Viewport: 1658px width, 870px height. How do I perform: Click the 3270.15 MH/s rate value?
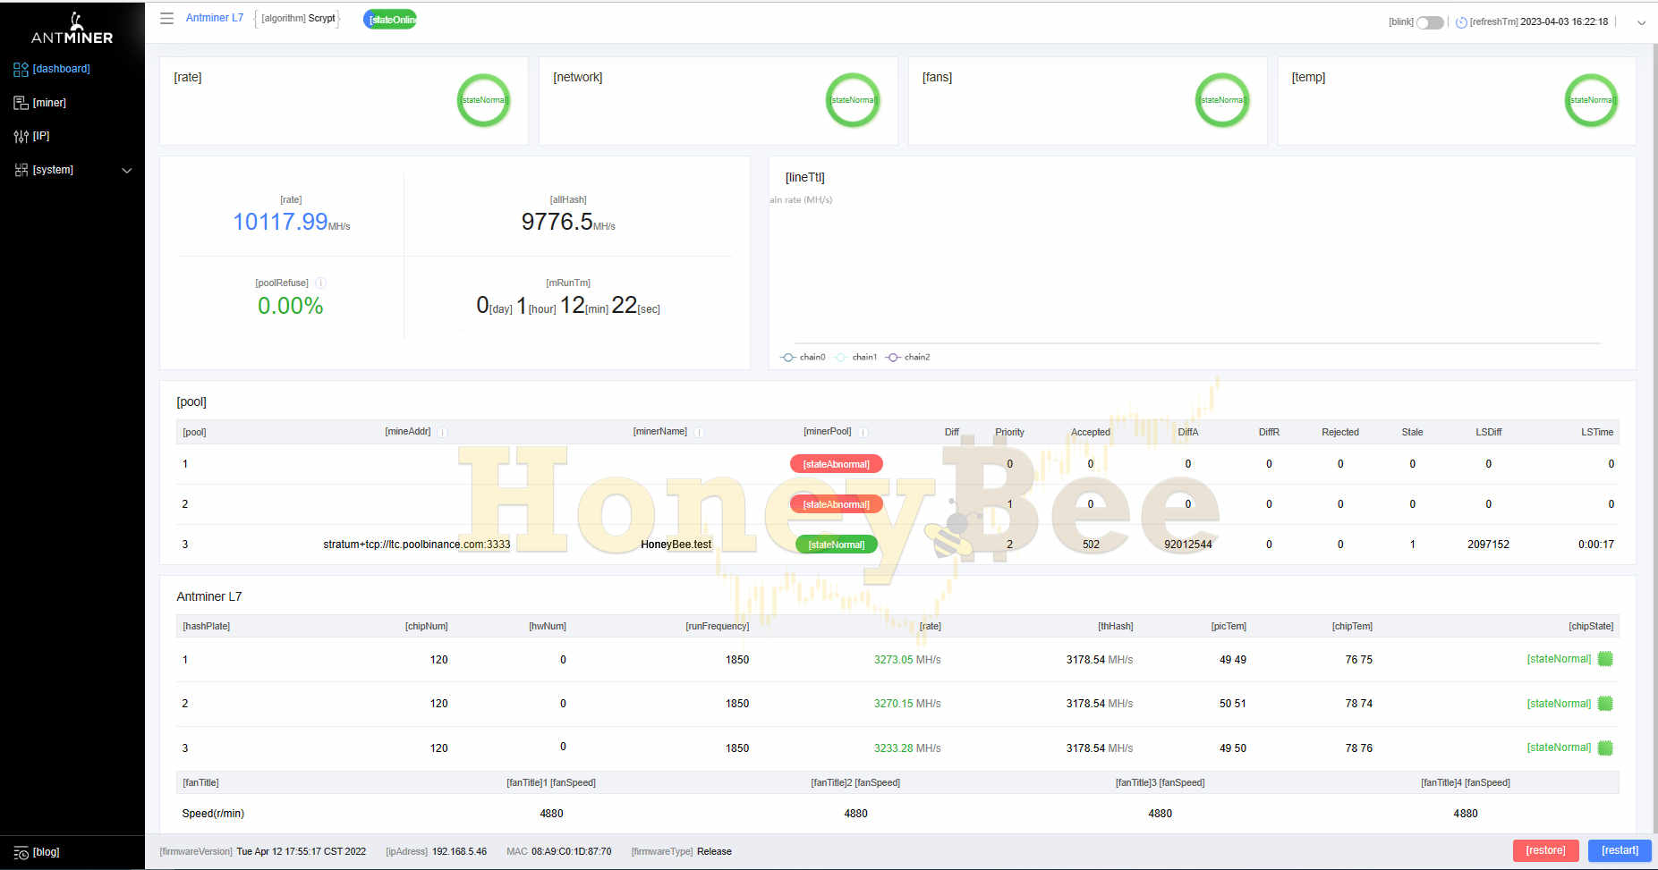pyautogui.click(x=907, y=704)
